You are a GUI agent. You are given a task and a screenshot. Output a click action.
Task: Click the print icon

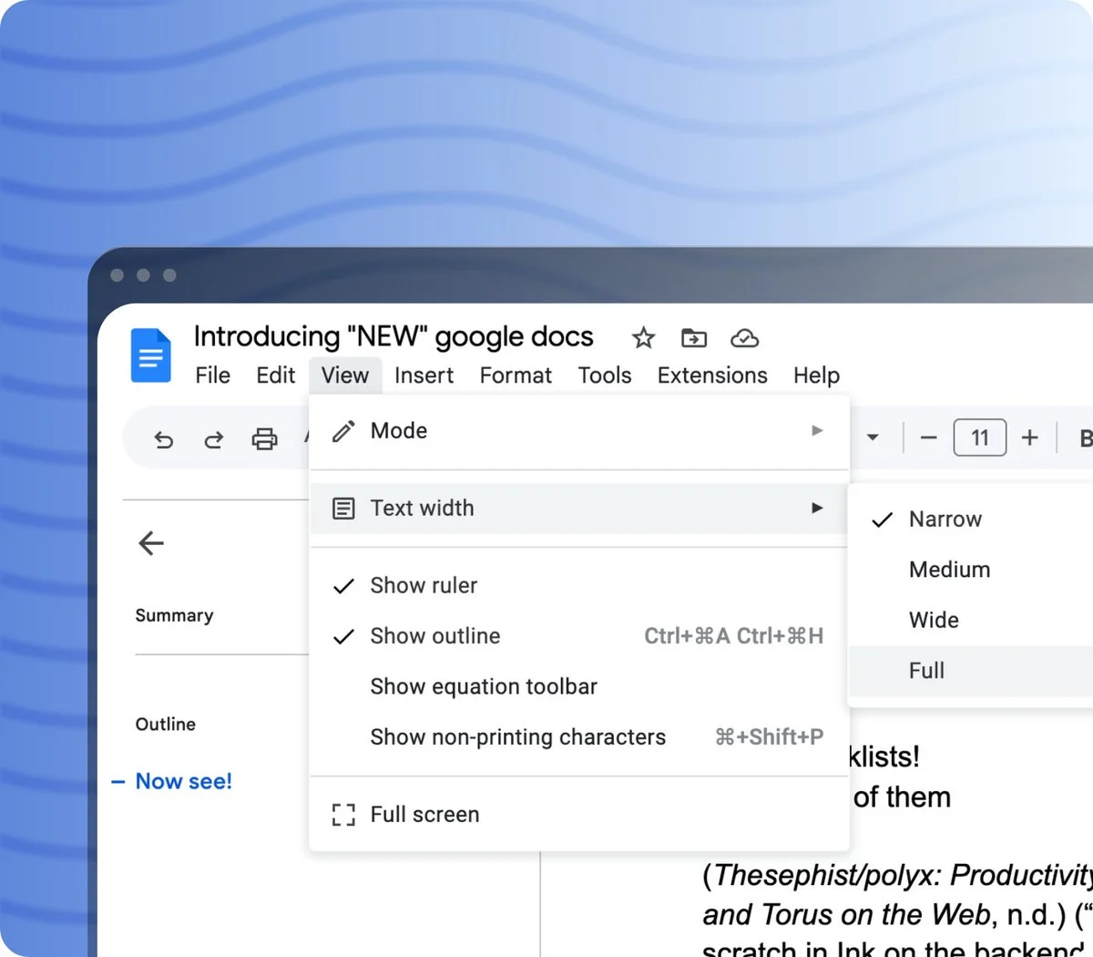(x=264, y=439)
